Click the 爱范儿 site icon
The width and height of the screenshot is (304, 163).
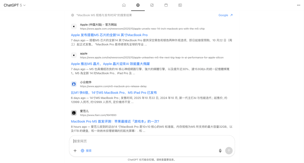[x=74, y=113]
